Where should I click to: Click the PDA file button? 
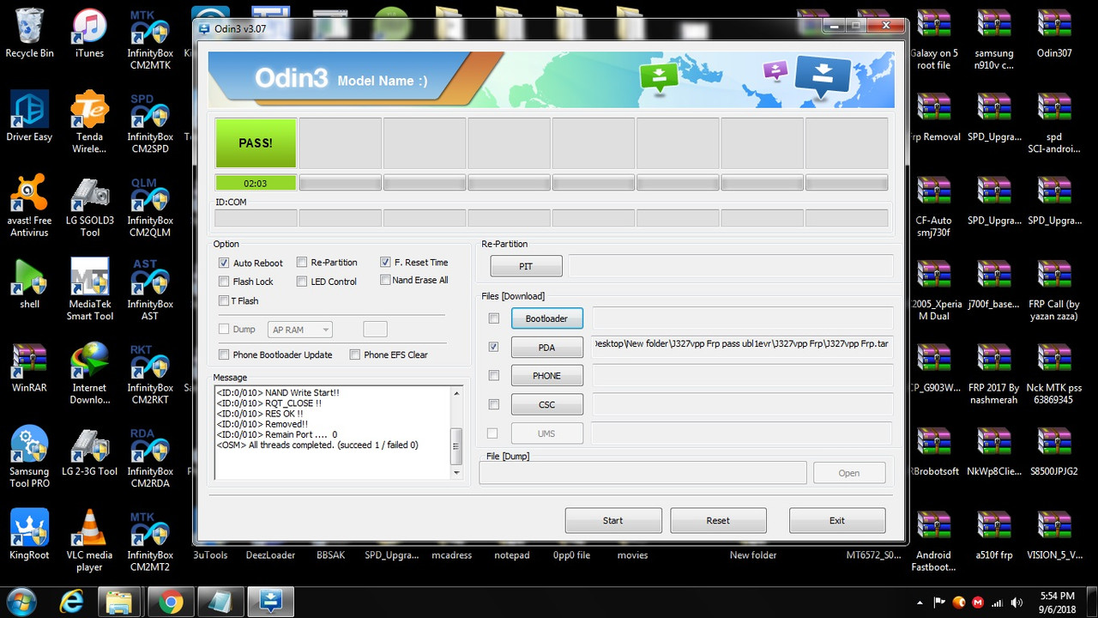(546, 348)
